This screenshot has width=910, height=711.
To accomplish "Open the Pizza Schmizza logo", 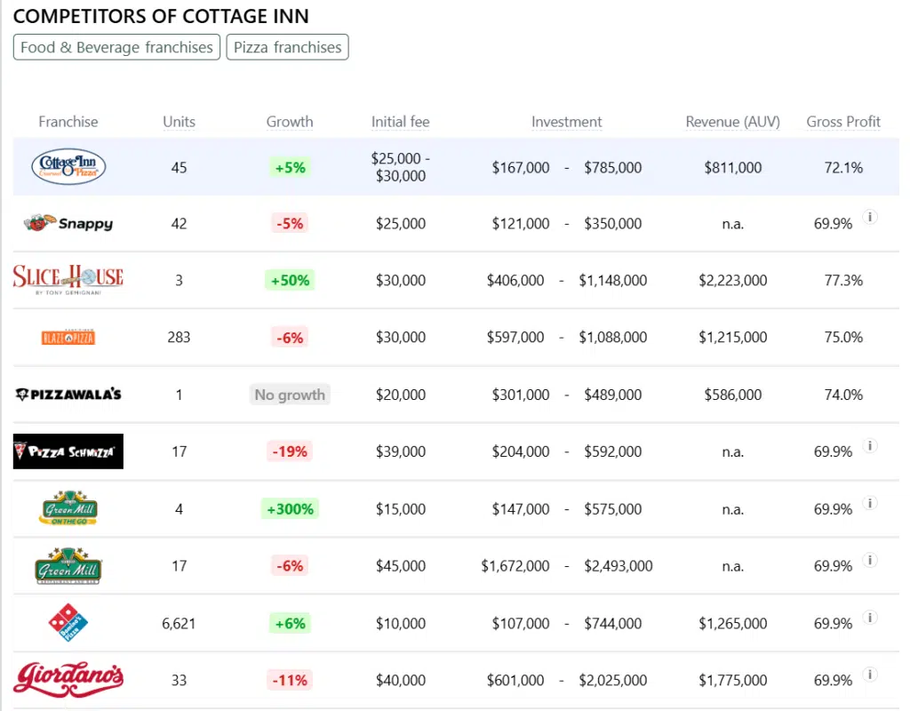I will (68, 451).
